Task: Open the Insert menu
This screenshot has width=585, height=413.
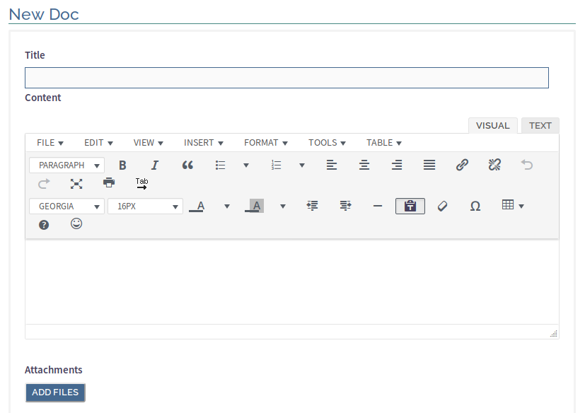Action: (204, 143)
